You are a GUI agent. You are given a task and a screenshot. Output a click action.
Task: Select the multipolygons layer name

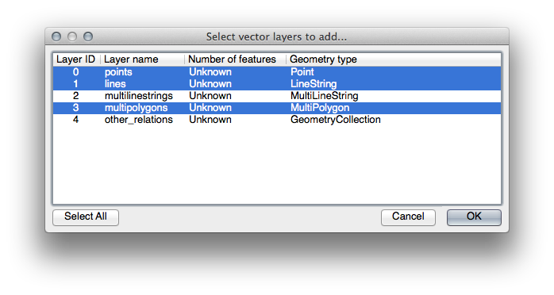point(136,108)
